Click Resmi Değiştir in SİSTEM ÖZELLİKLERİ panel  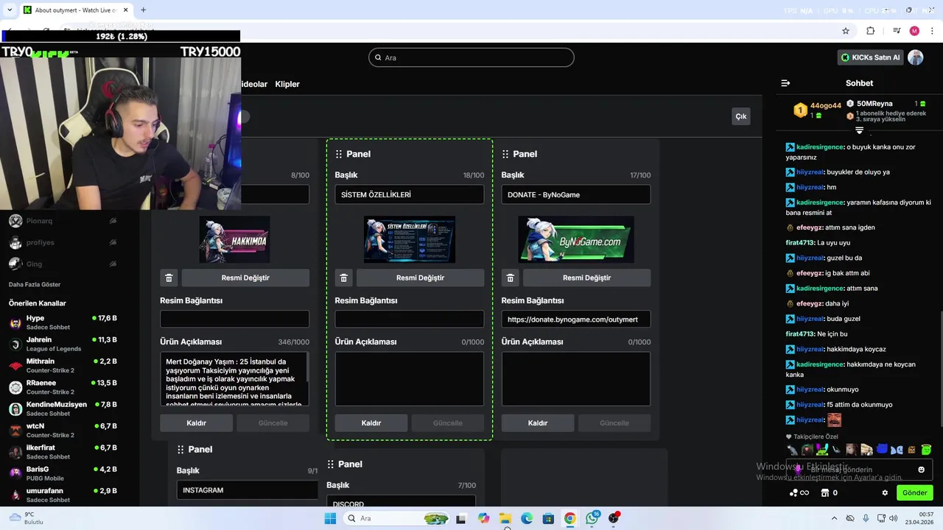click(420, 278)
